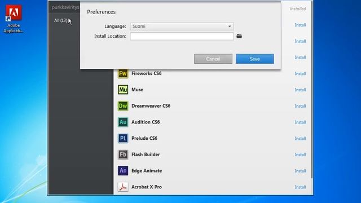Open the Adobe Application Manager desktop shortcut
Viewport: 361px width, 203px height.
pos(14,19)
